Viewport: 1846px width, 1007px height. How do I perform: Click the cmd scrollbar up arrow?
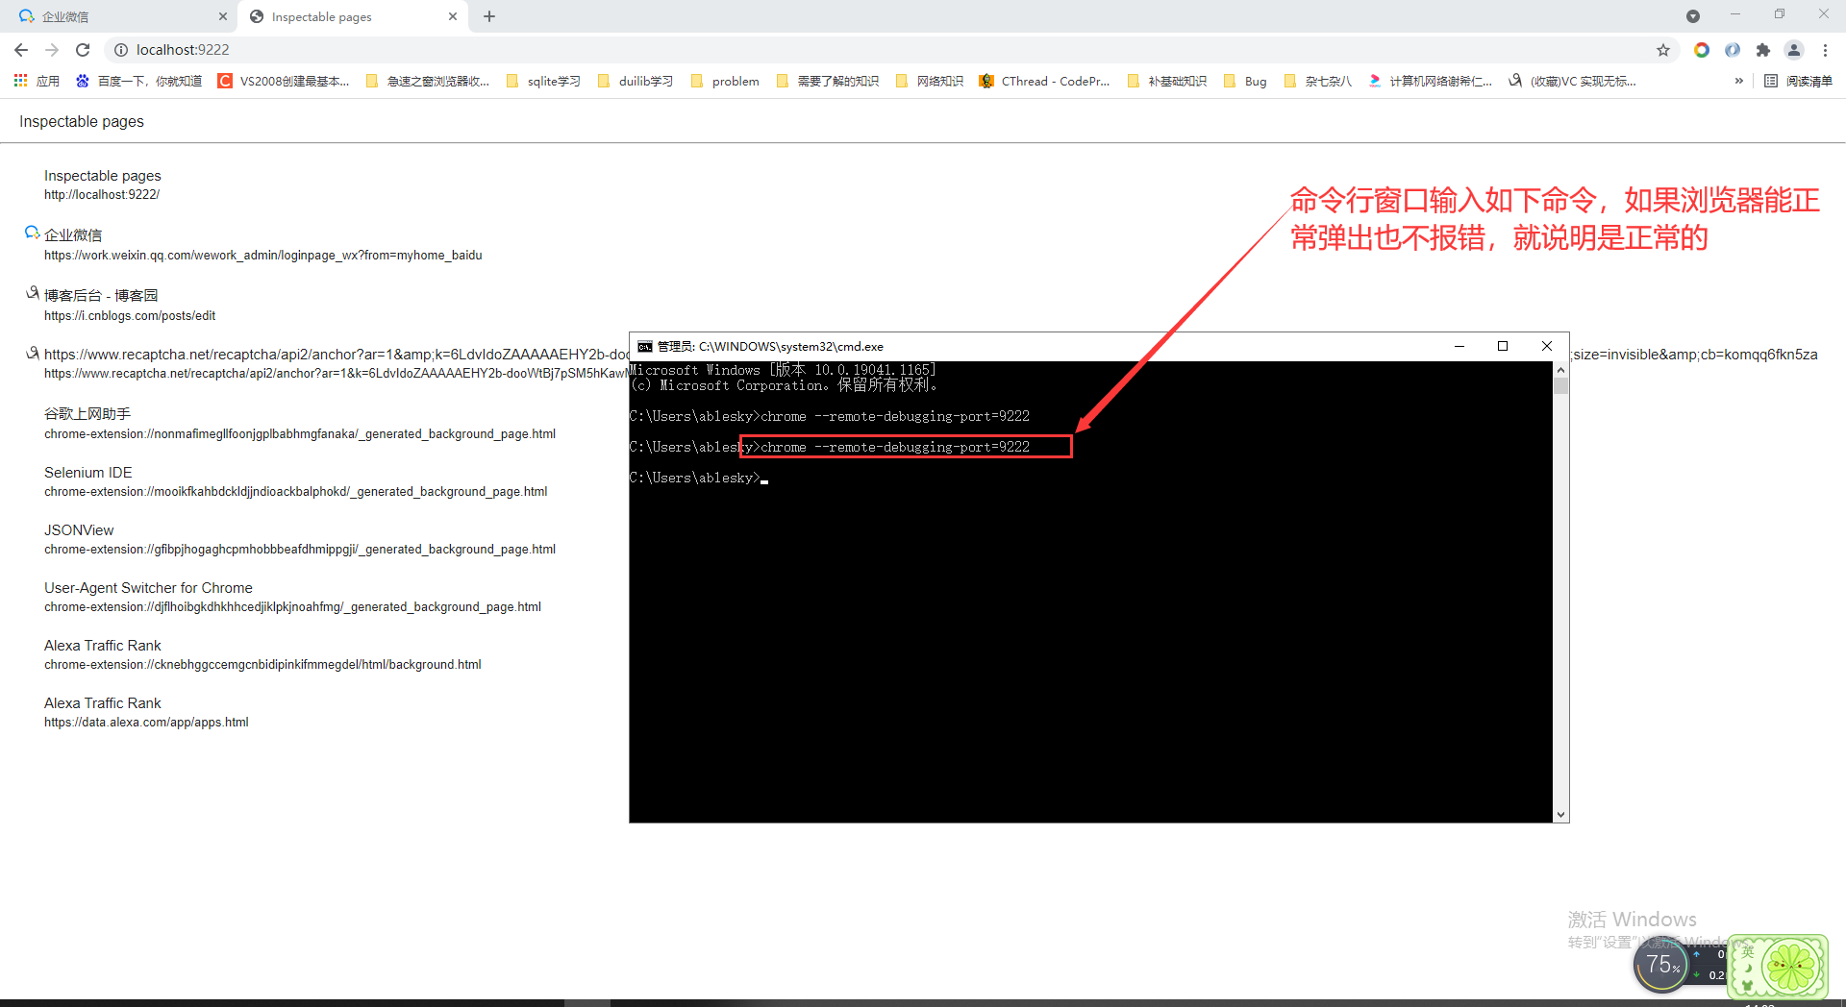pyautogui.click(x=1560, y=370)
